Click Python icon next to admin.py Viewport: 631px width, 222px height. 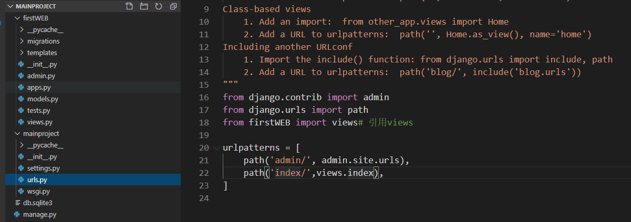pos(21,76)
